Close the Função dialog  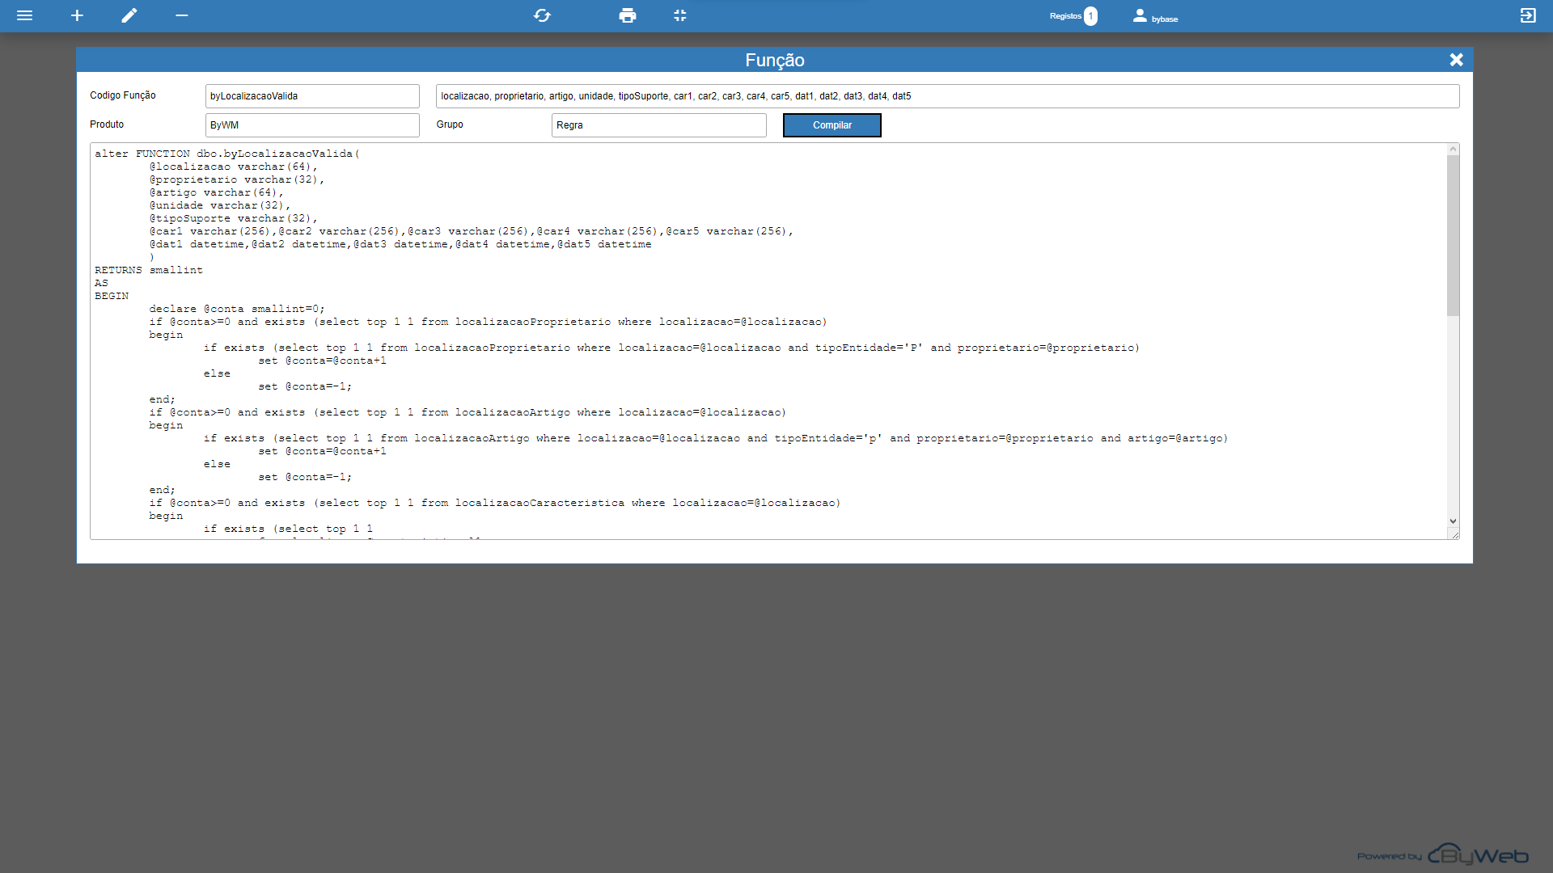(x=1456, y=60)
